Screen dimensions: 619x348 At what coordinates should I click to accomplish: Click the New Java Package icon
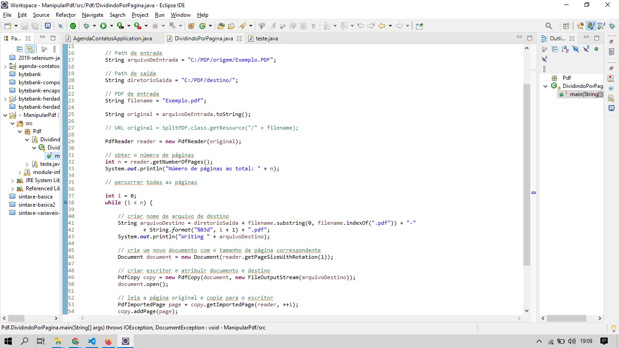click(x=191, y=26)
